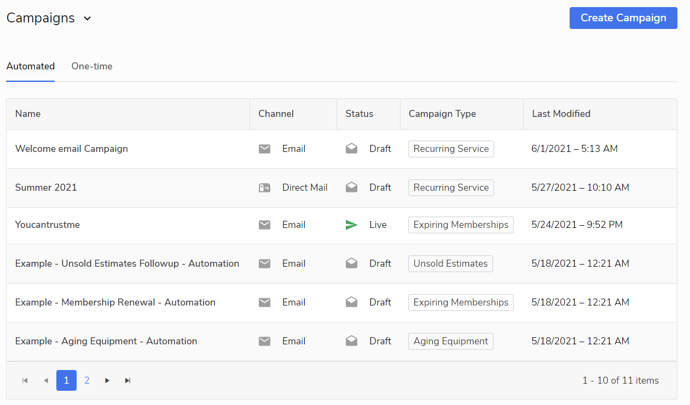Open the Campaigns dropdown
The height and width of the screenshot is (405, 690).
point(88,18)
